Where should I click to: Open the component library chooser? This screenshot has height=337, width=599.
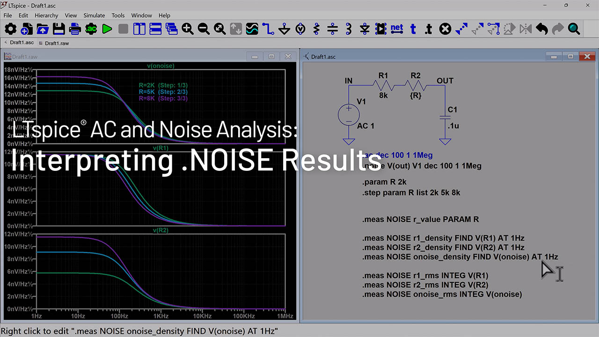click(381, 29)
